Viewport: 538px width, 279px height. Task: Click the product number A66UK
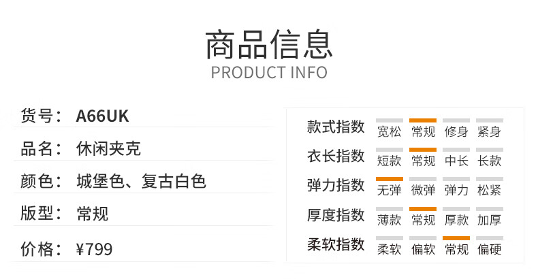tap(102, 117)
